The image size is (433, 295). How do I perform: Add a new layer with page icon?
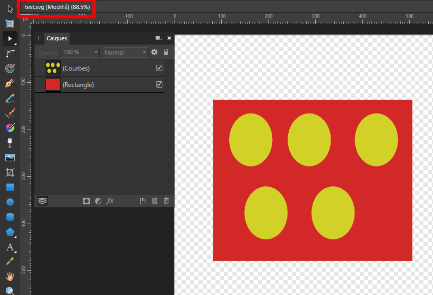point(143,201)
